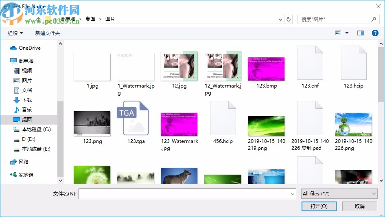Open the 下载 folder in sidebar
Screen dimensions: 385x217
(23, 100)
